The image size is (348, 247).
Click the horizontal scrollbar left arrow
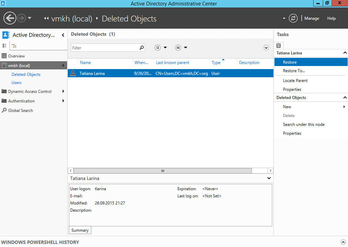[x=70, y=171]
